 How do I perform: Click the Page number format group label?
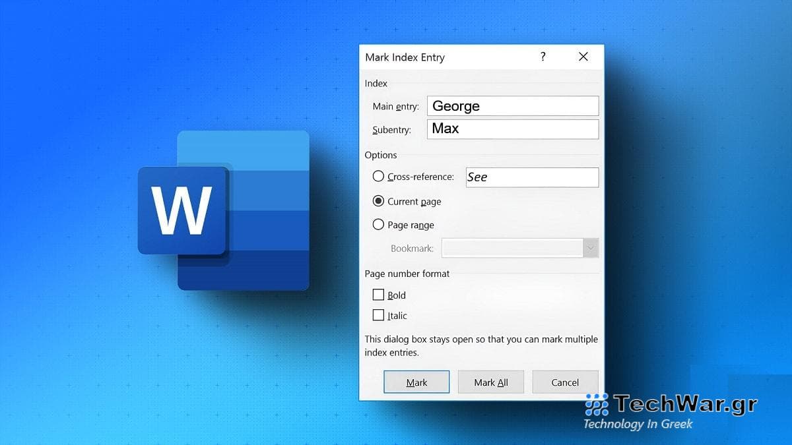click(x=407, y=274)
